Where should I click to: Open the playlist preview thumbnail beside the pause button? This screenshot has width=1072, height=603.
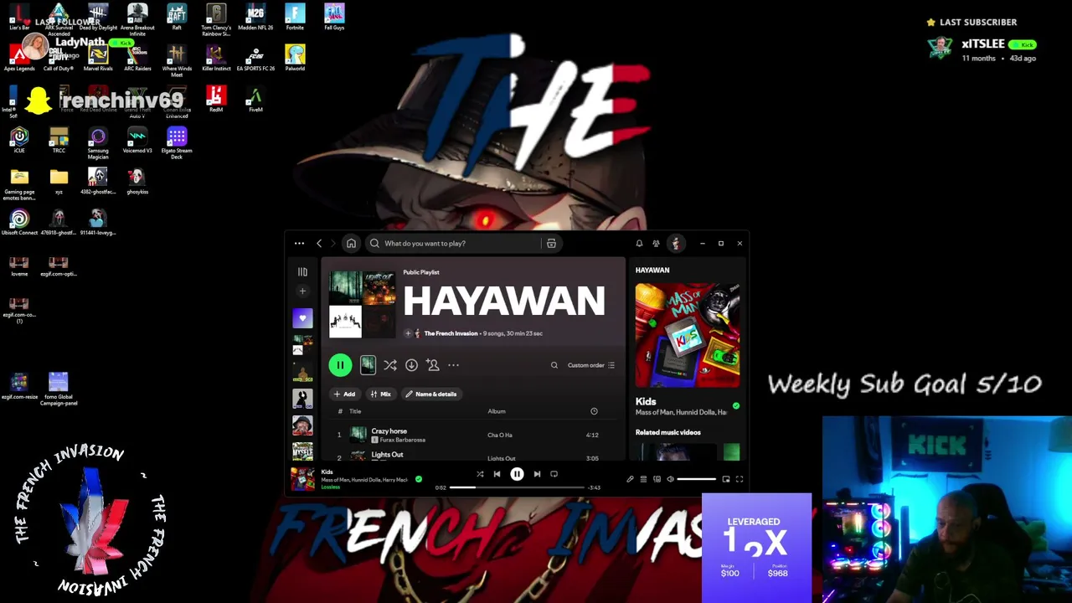368,365
